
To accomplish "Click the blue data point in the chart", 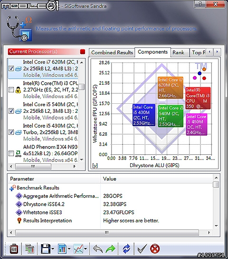I will [199, 73].
